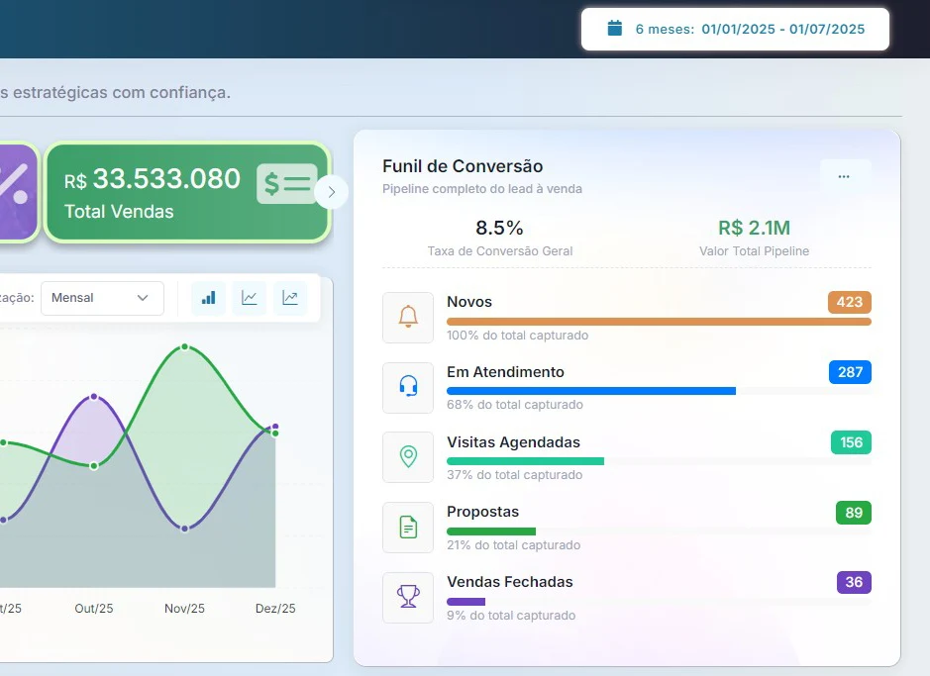
Task: Switch chart to bar graph view
Action: (x=209, y=298)
